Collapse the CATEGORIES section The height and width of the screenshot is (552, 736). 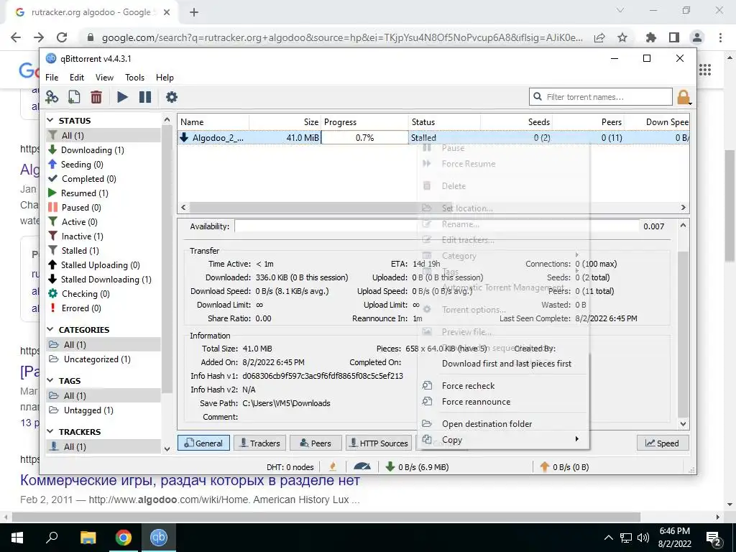pyautogui.click(x=51, y=329)
